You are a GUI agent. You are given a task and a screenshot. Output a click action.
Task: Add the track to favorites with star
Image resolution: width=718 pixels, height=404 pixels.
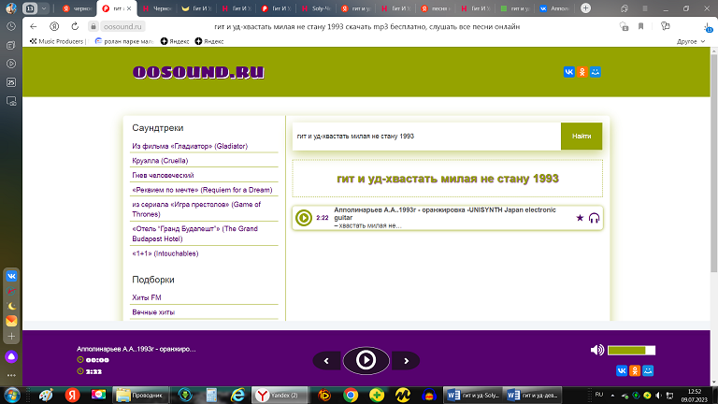[580, 218]
